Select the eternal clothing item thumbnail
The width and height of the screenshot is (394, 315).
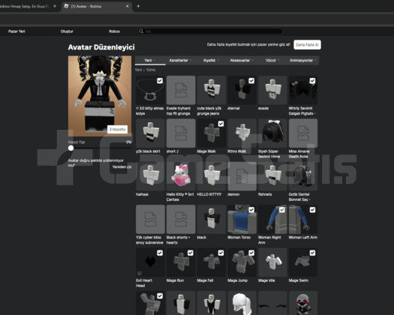tap(242, 90)
